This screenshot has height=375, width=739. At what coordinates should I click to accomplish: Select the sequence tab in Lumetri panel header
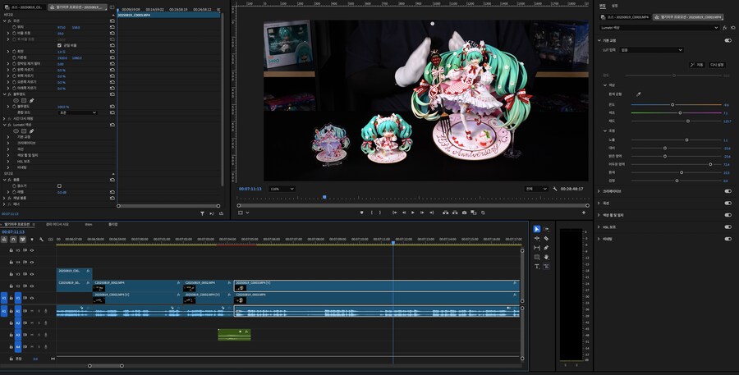(x=688, y=17)
